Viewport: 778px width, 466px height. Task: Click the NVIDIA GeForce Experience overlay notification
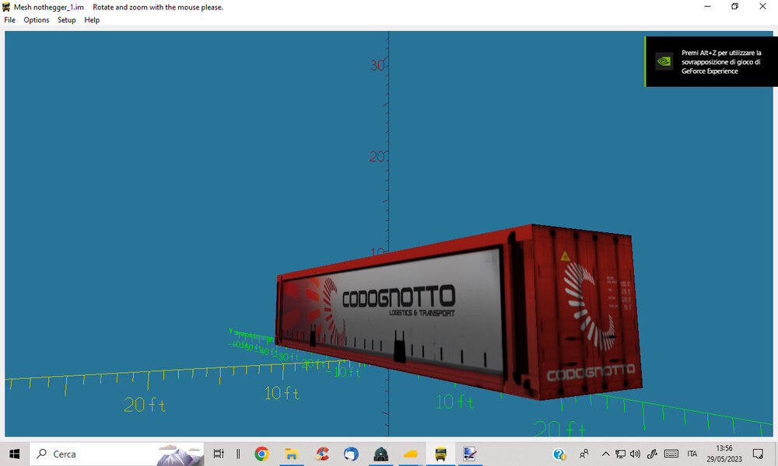point(711,61)
